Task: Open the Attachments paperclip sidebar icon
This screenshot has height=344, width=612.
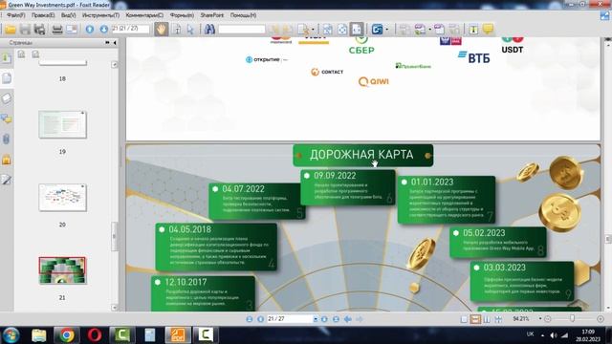Action: click(7, 140)
